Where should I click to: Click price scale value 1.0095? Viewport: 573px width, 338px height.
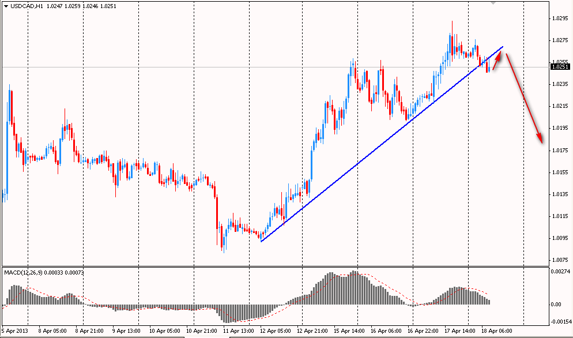tap(560, 238)
